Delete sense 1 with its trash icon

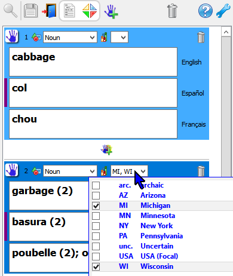pos(201,37)
